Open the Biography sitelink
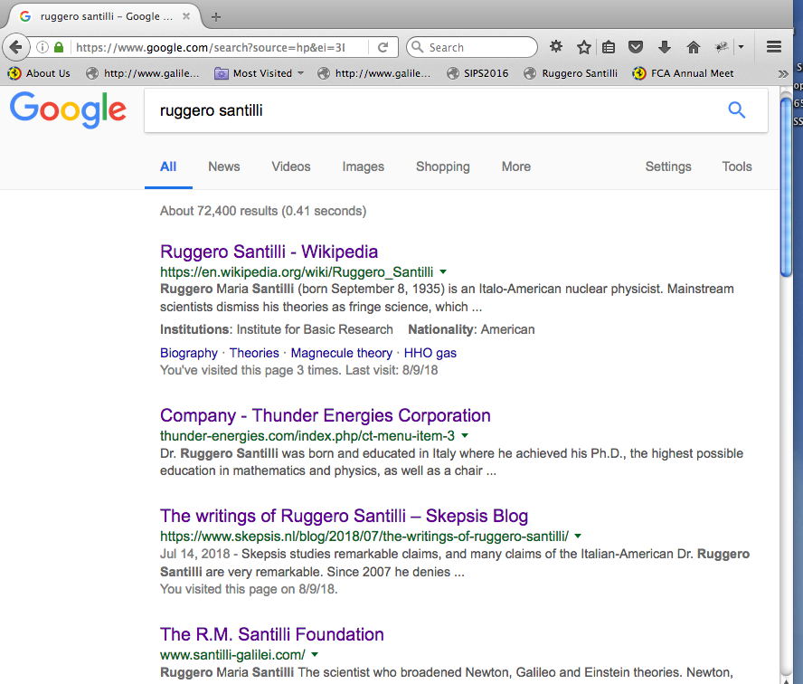 (189, 353)
